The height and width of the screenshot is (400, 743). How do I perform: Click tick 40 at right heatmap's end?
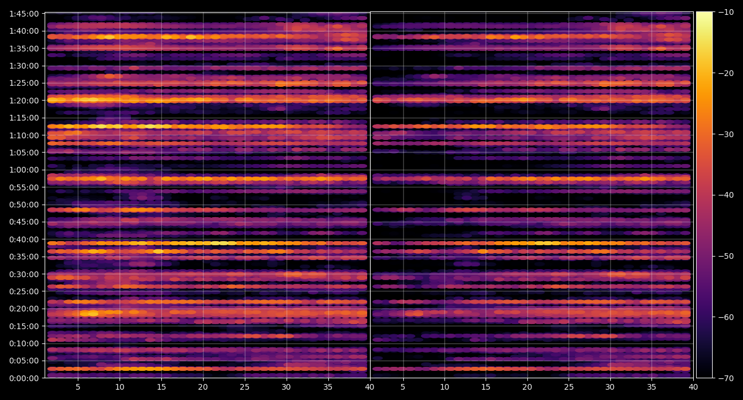[693, 387]
